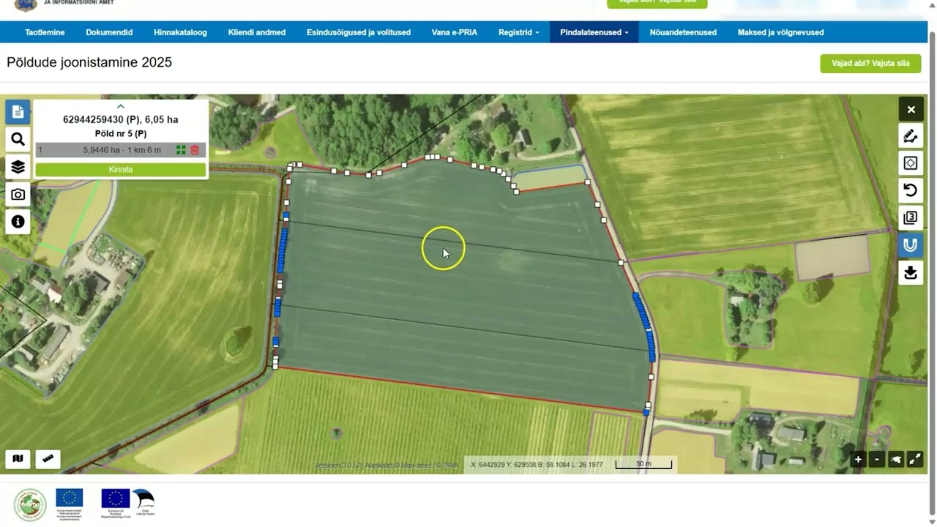Open Vana e-PRIA link
The image size is (937, 527).
pyautogui.click(x=455, y=32)
